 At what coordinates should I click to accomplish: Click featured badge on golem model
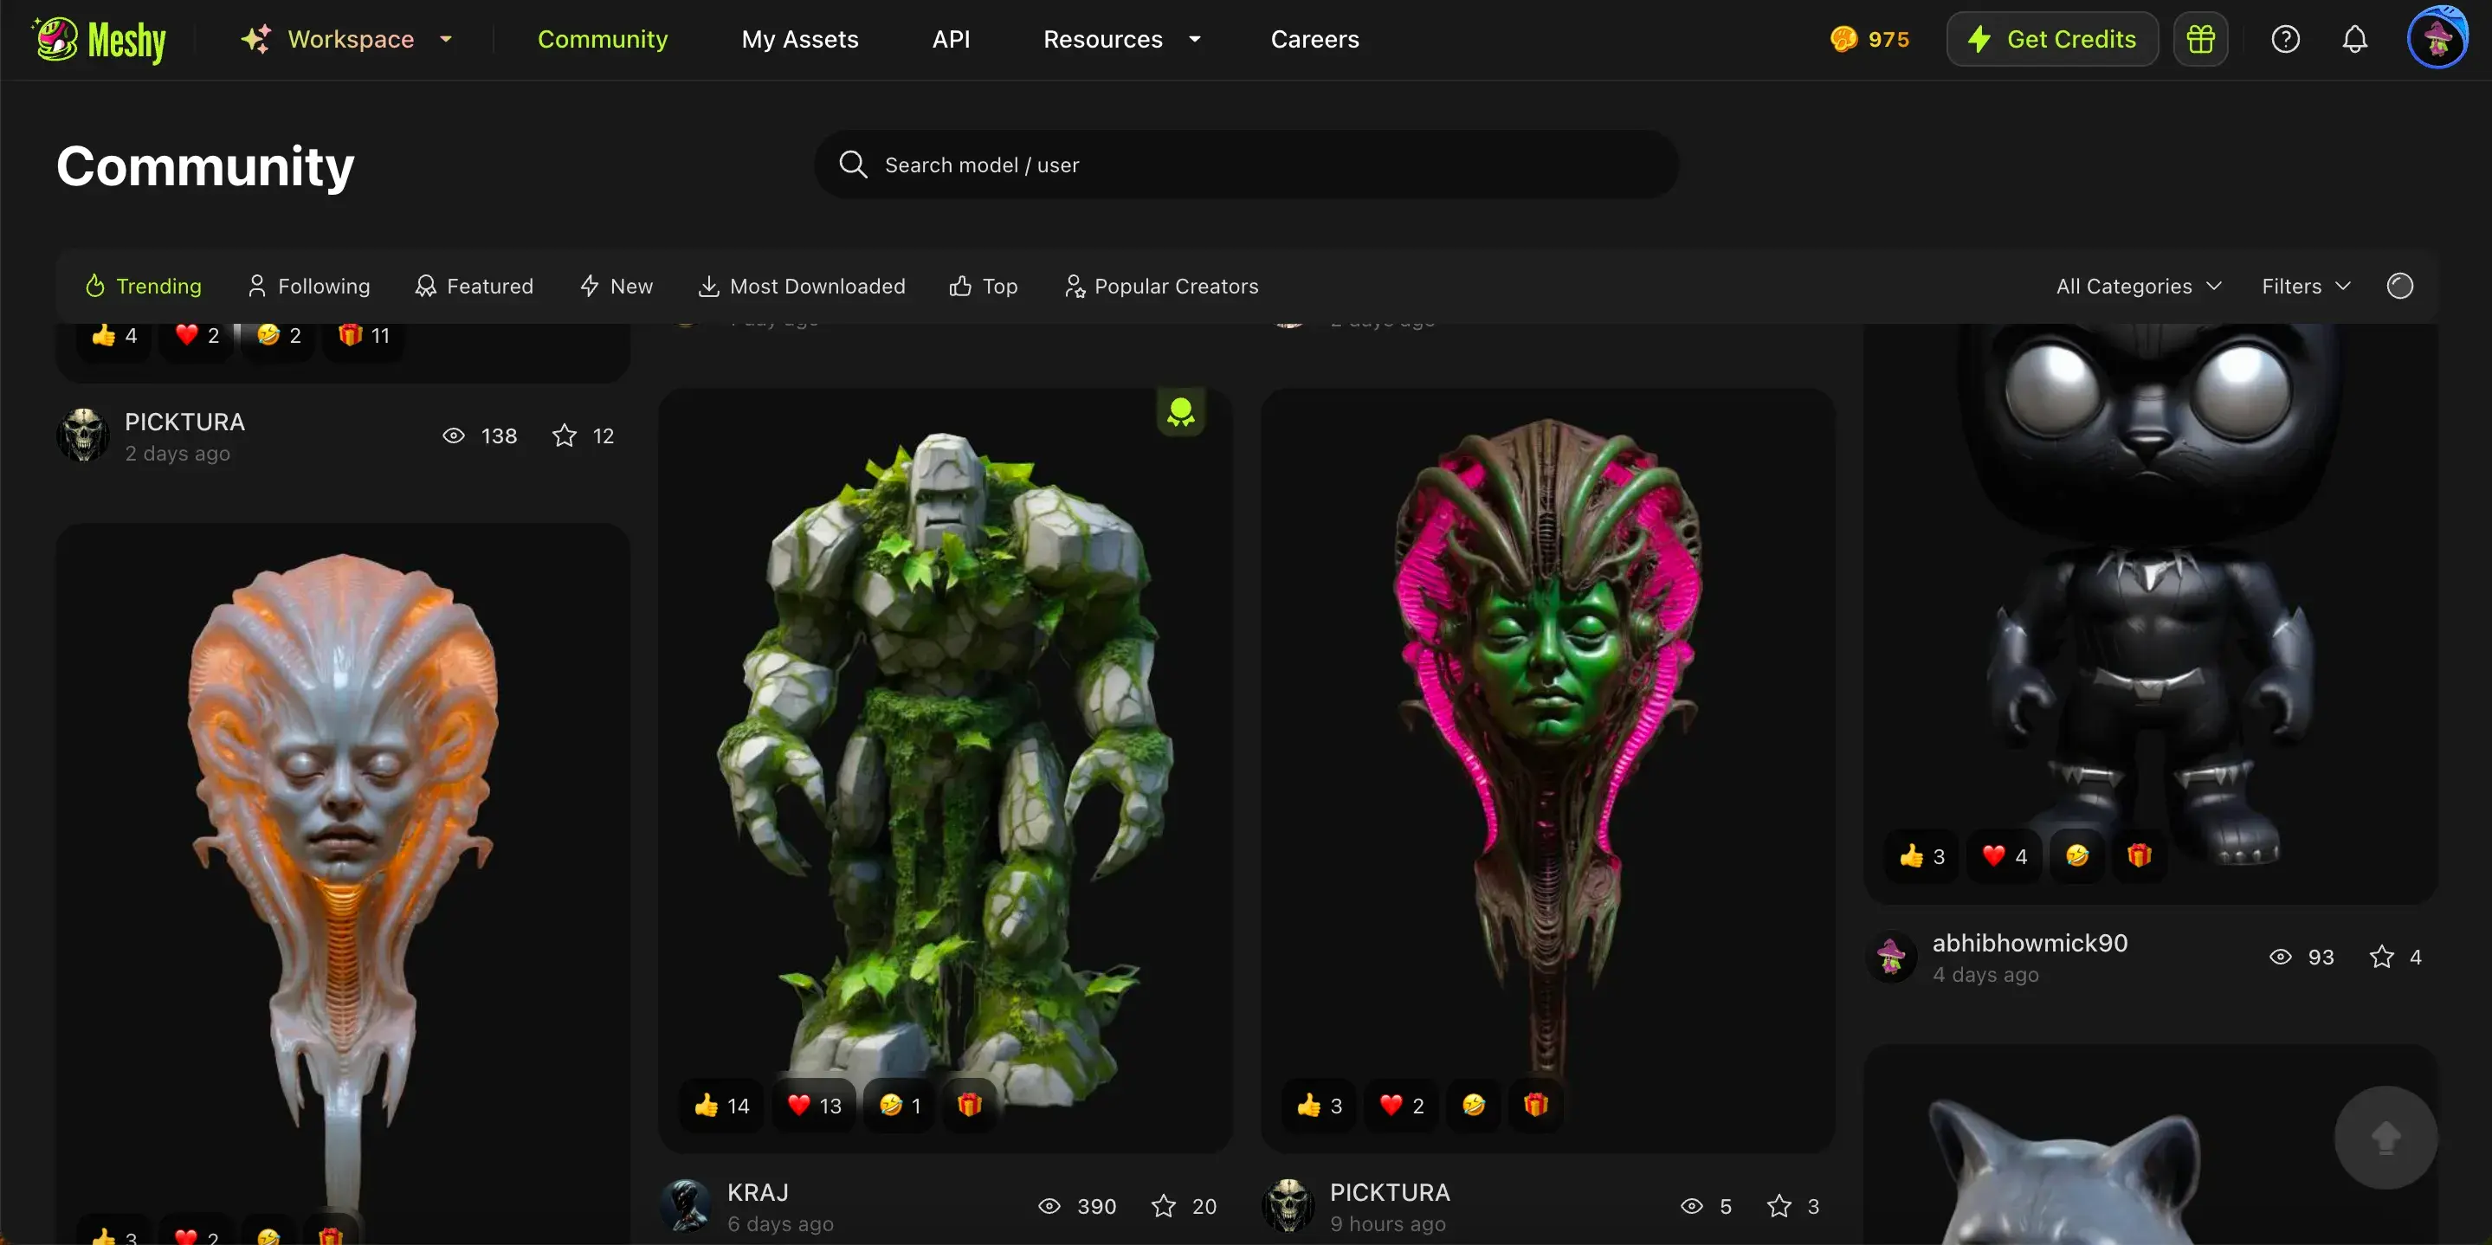coord(1180,413)
